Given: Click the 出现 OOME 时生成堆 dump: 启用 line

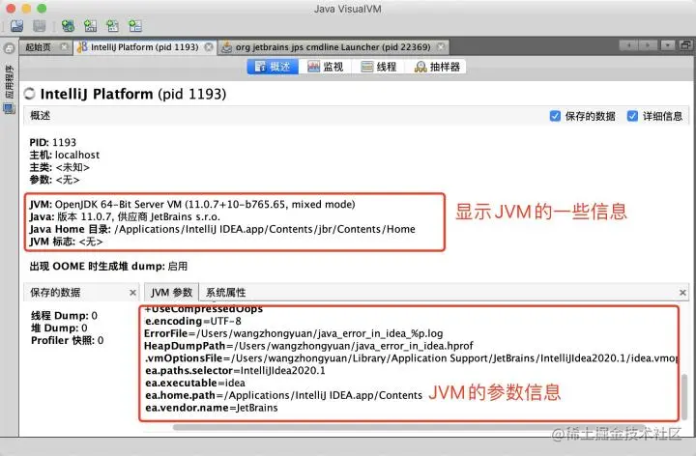Looking at the screenshot, I should pyautogui.click(x=108, y=266).
